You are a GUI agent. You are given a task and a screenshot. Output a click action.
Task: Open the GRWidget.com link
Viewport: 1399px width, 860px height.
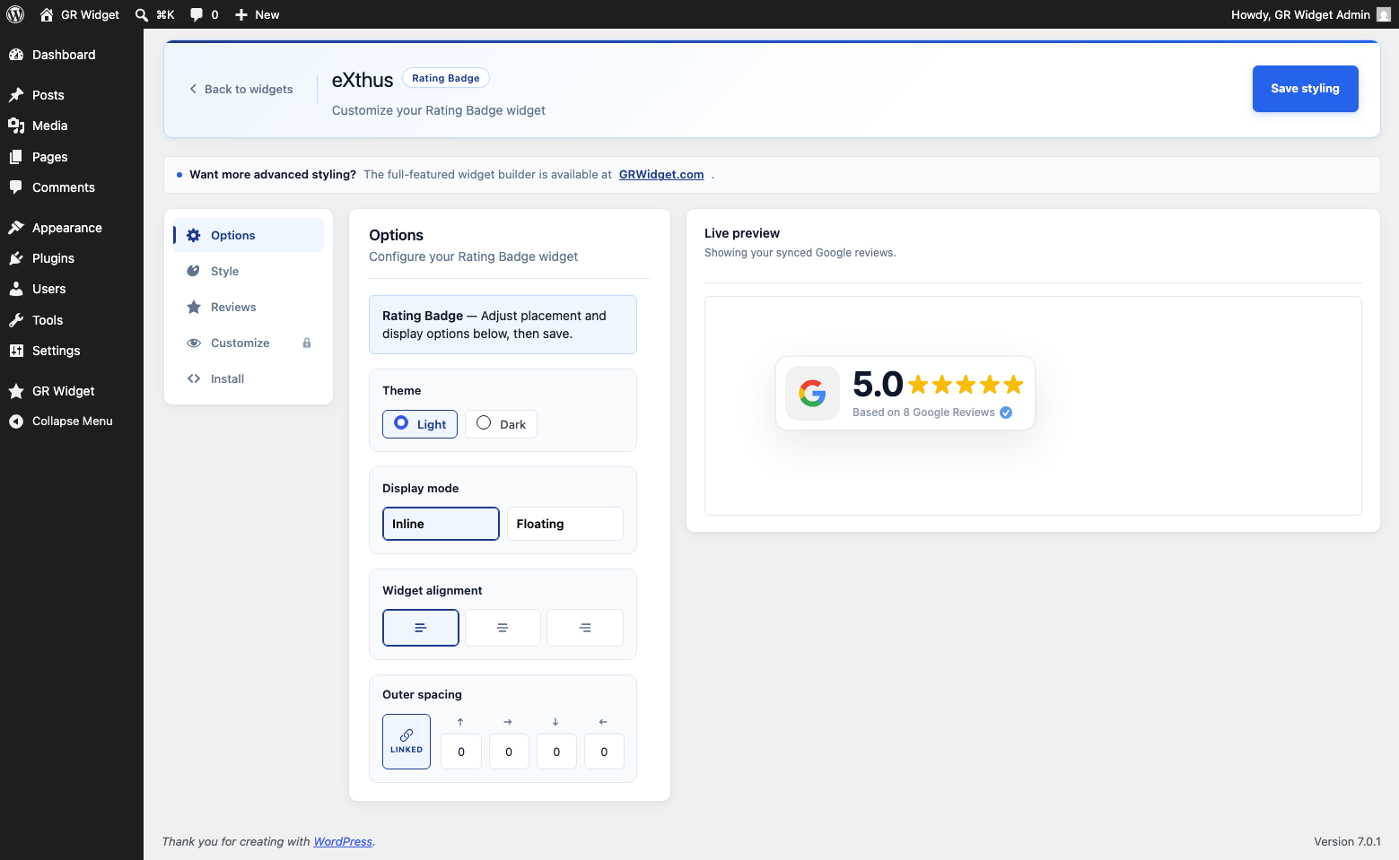click(x=661, y=175)
